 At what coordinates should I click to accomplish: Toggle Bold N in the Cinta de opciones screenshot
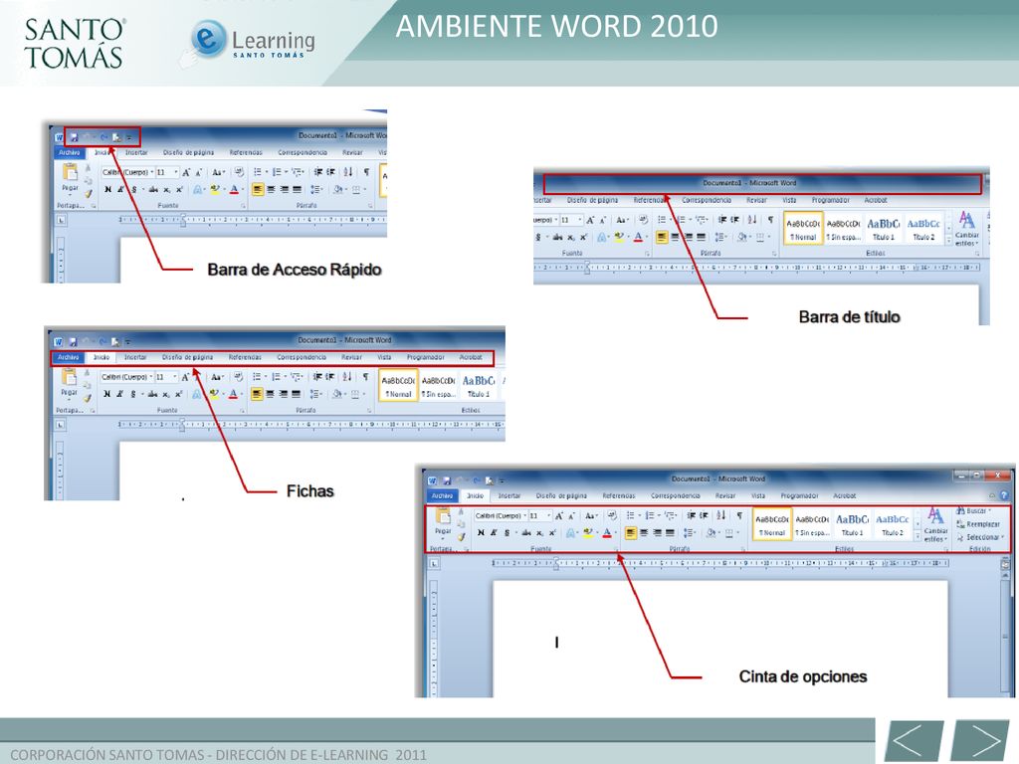pyautogui.click(x=481, y=533)
